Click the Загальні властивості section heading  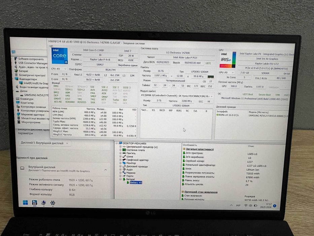point(200,149)
